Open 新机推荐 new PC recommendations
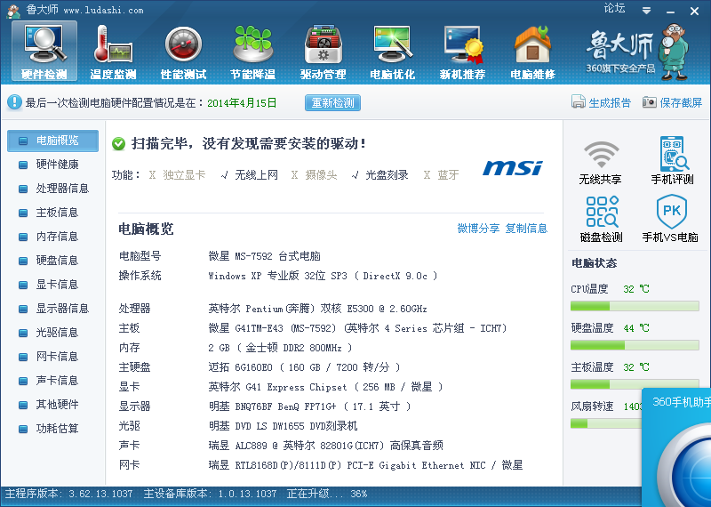 click(x=462, y=52)
